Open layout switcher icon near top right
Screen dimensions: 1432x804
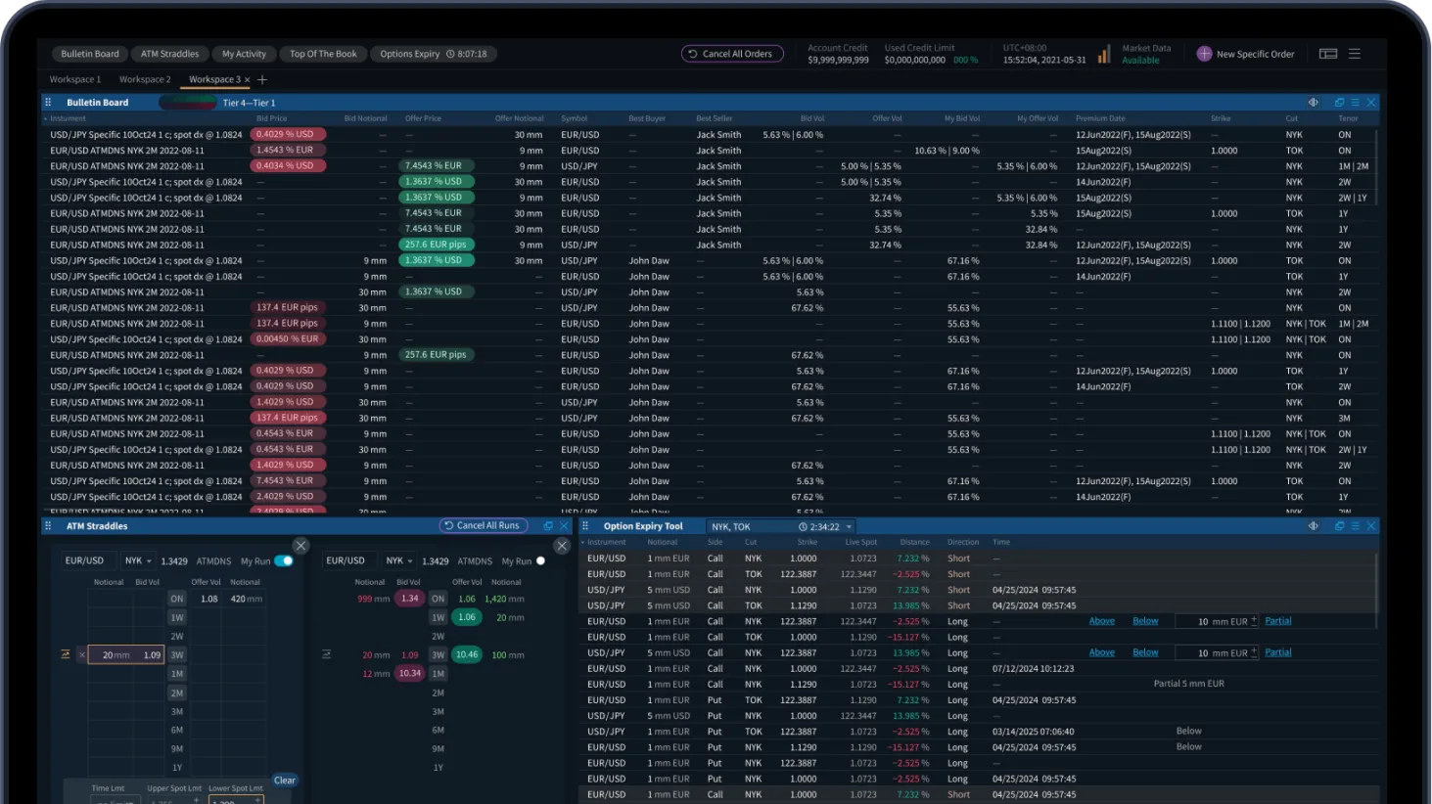click(x=1328, y=54)
